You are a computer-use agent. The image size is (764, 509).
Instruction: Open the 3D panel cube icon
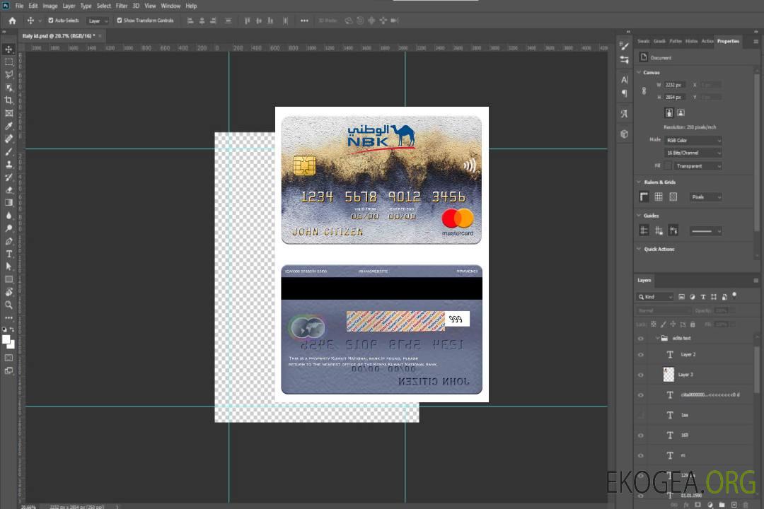tap(624, 134)
